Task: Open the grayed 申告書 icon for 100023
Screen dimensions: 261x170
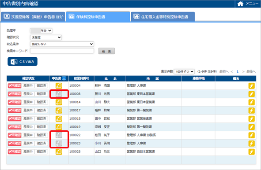Action: coord(59,143)
